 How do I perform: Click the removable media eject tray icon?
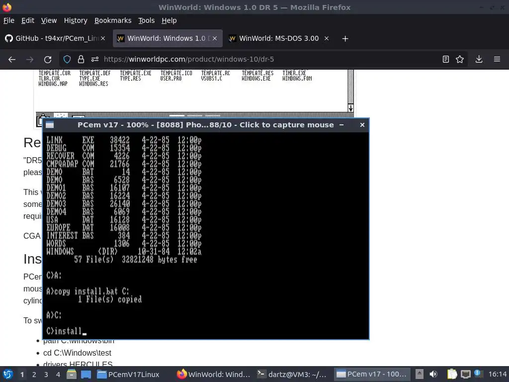click(420, 374)
